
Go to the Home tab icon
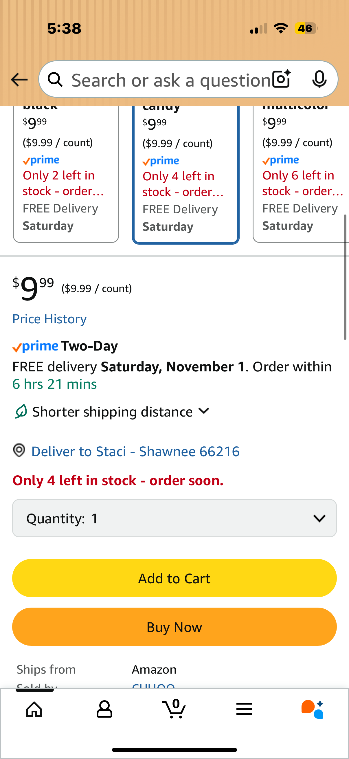[x=34, y=709]
